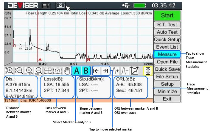Image resolution: width=210 pixels, height=132 pixels.
Task: Click the red marker A line on trace
Action: (x=38, y=36)
